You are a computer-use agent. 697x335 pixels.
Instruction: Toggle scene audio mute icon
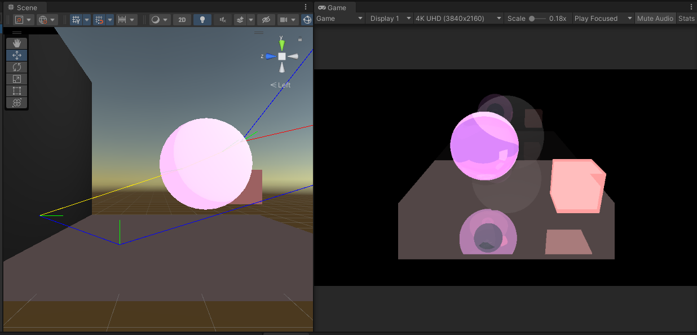[x=223, y=20]
